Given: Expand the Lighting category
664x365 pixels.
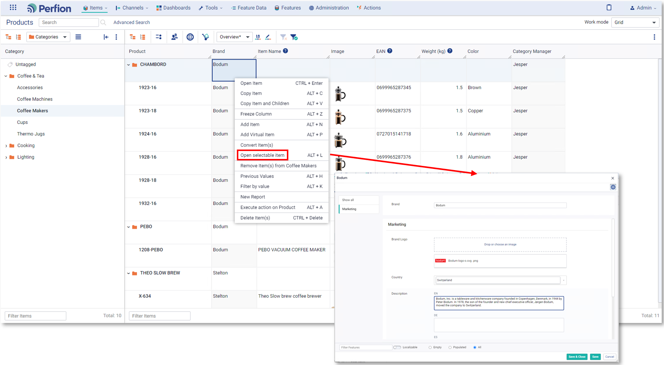Looking at the screenshot, I should tap(6, 157).
